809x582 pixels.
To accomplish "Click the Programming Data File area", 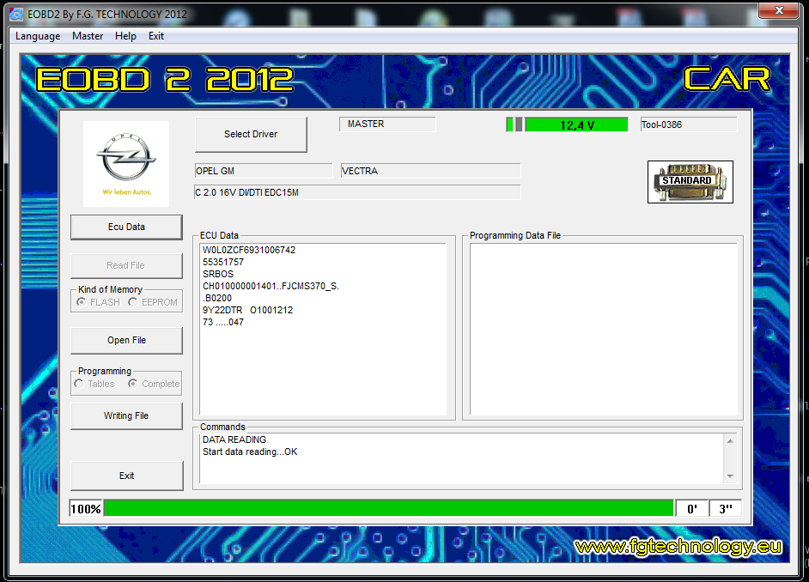I will click(x=603, y=329).
